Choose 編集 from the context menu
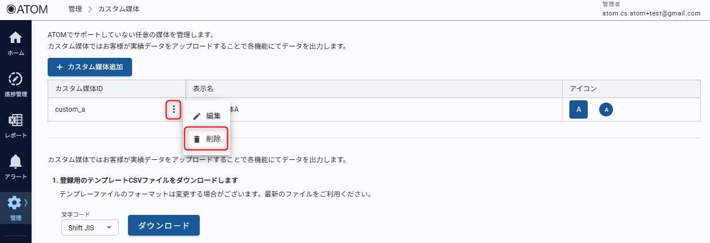This screenshot has height=243, width=710. pyautogui.click(x=207, y=116)
